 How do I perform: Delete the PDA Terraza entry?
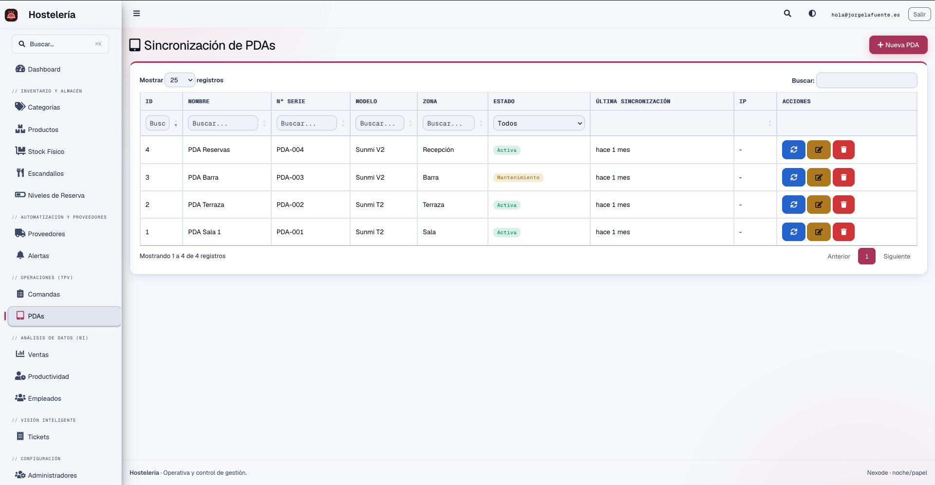843,205
